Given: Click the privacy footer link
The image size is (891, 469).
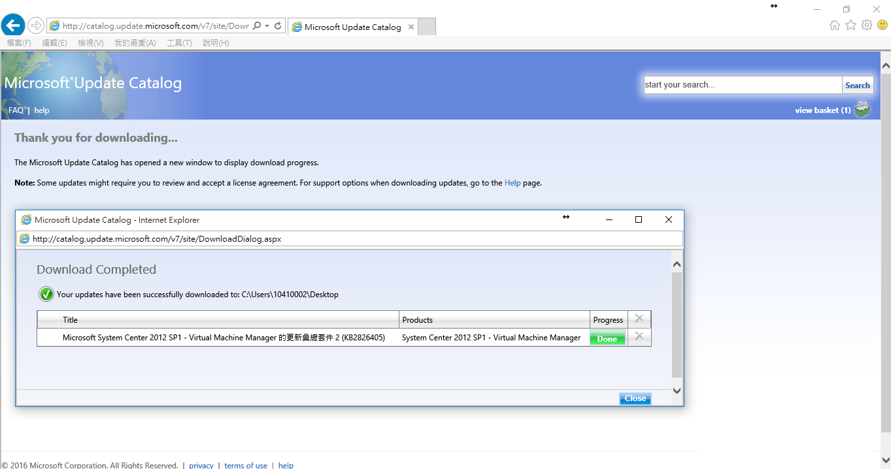Looking at the screenshot, I should [201, 465].
